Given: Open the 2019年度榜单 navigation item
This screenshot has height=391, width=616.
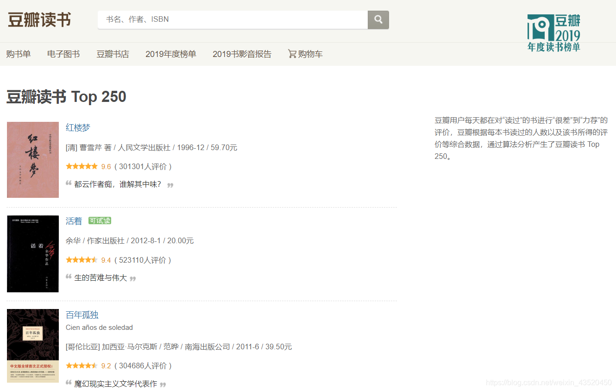Looking at the screenshot, I should coord(171,54).
